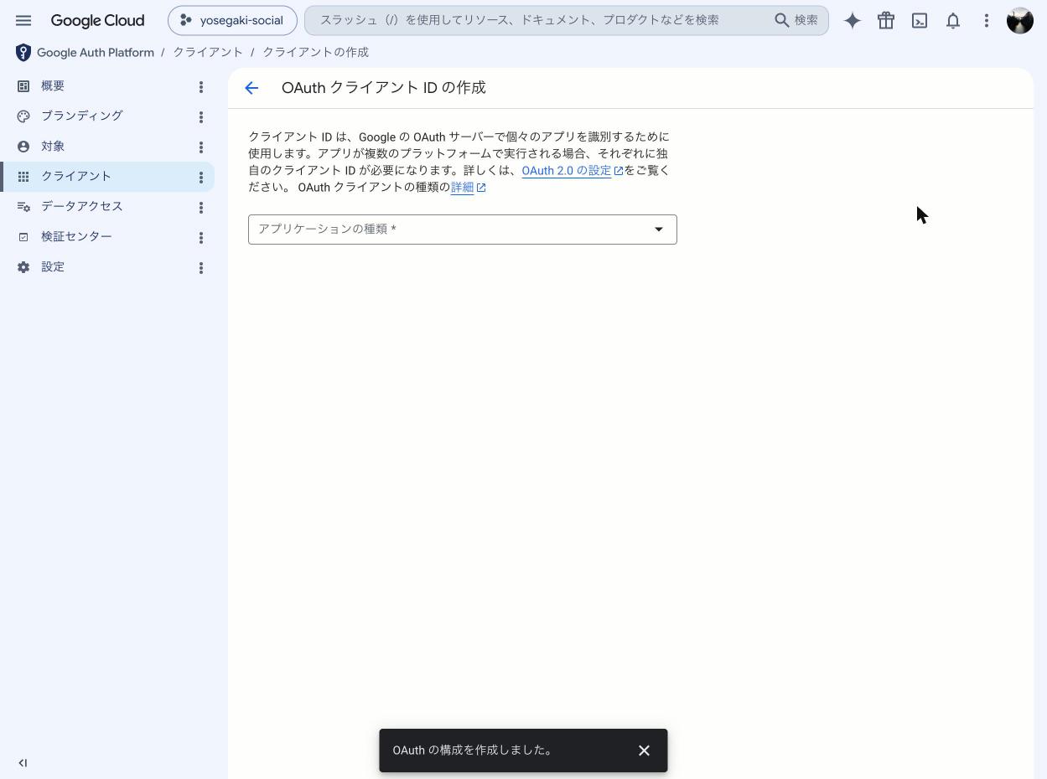
Task: Click the Google Auth Platform shield icon
Action: click(23, 53)
